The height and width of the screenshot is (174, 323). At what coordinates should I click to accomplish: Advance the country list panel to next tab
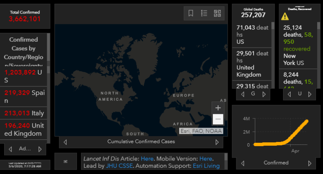[x=40, y=149]
